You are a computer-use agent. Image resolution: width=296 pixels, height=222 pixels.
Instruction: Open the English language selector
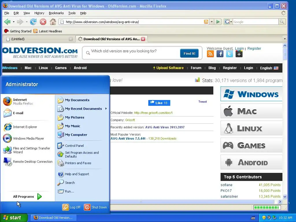(x=269, y=68)
